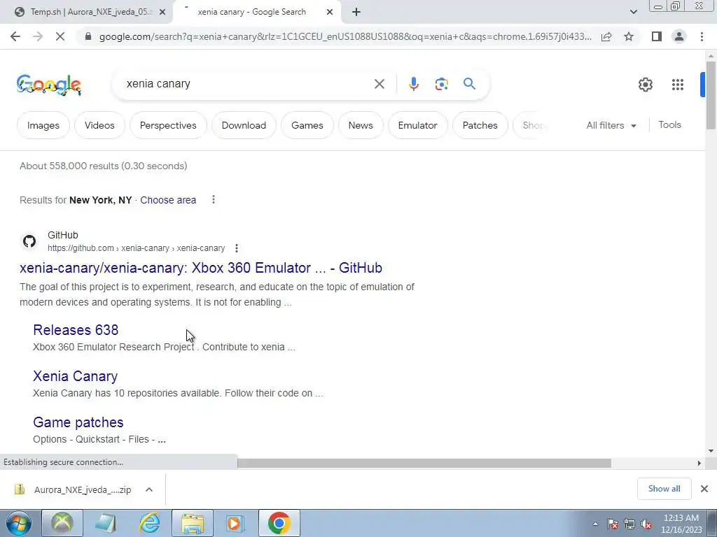This screenshot has height=537, width=717.
Task: Close the Temp.sh tab
Action: coord(162,12)
